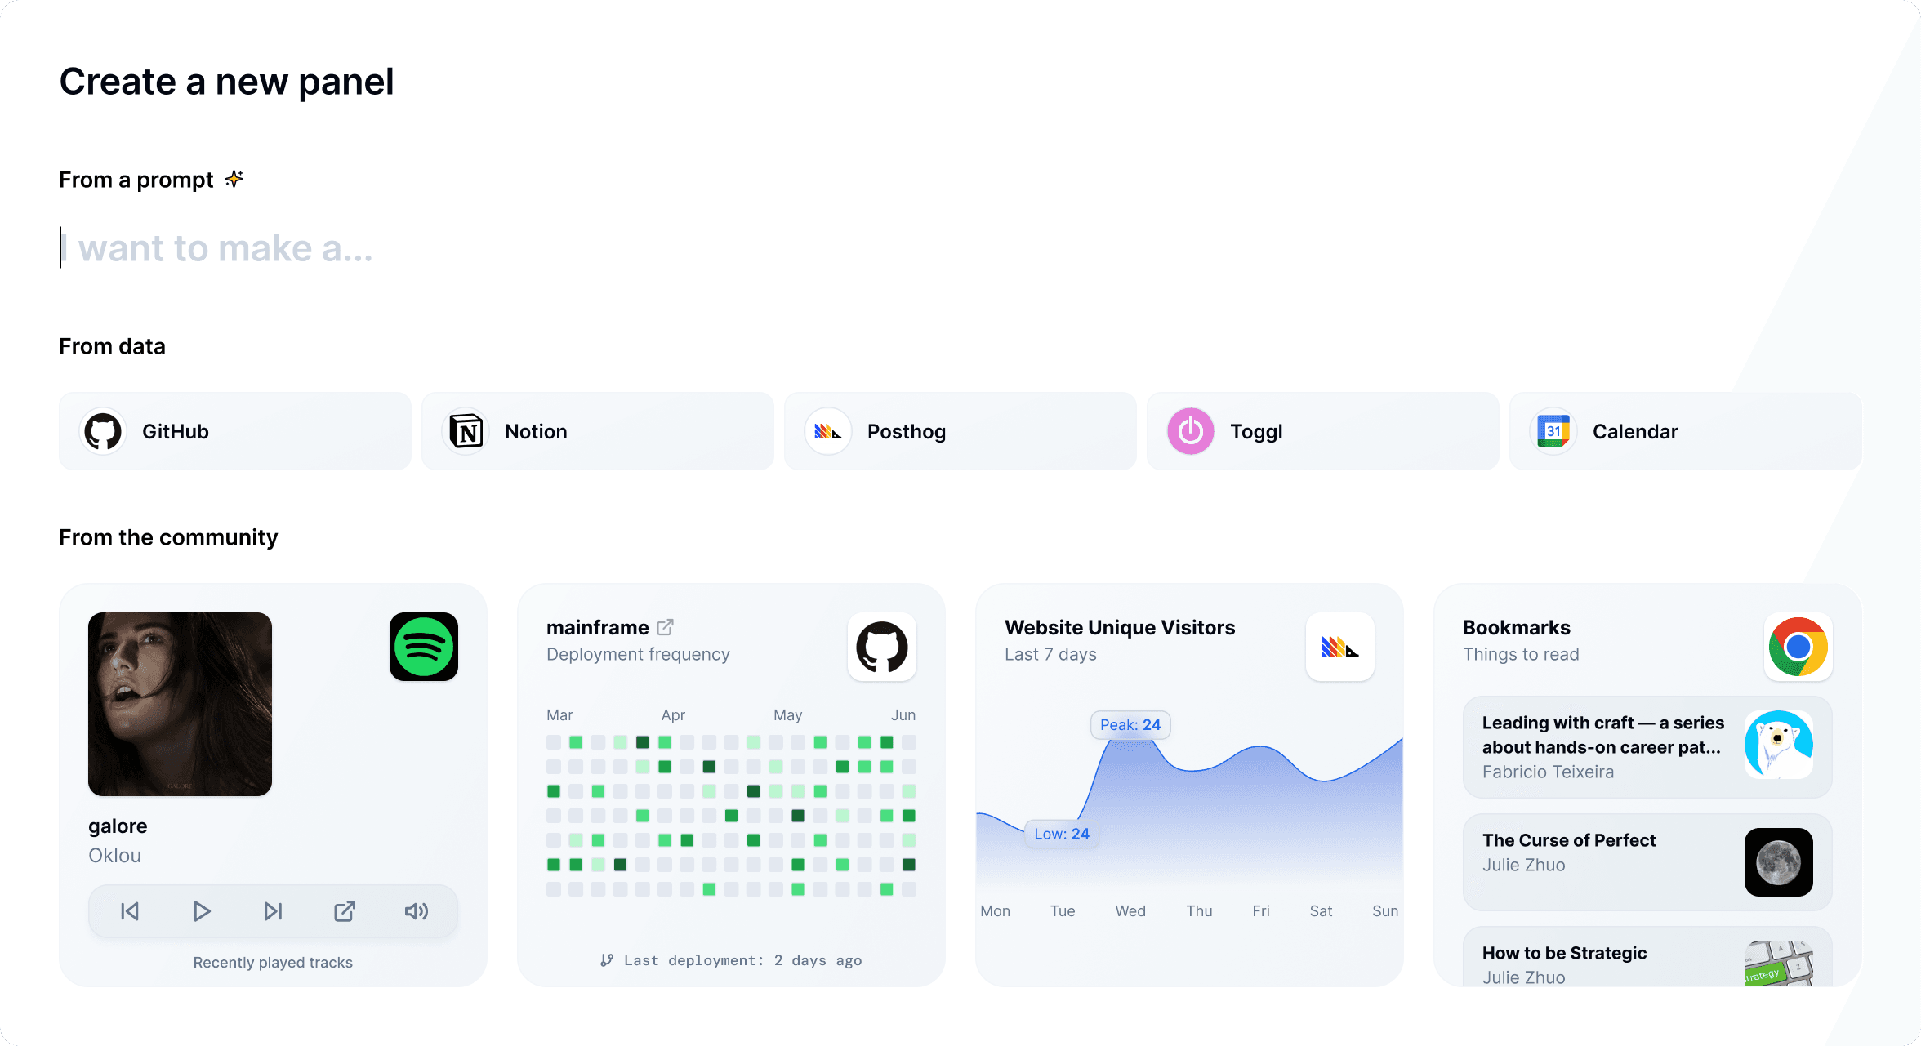1921x1046 pixels.
Task: Click Chrome logo on Bookmarks panel
Action: pyautogui.click(x=1798, y=647)
